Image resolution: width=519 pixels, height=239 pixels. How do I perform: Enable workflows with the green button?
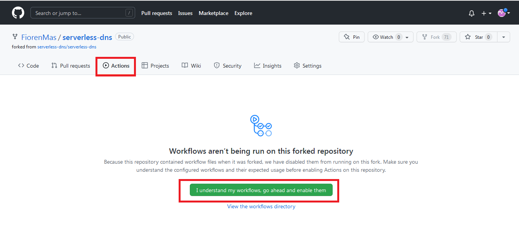(x=261, y=190)
